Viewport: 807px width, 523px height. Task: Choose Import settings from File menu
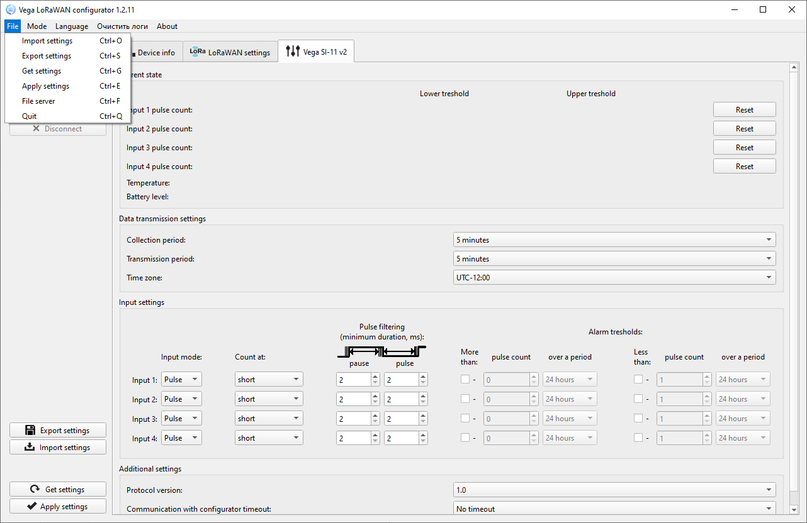click(x=67, y=41)
